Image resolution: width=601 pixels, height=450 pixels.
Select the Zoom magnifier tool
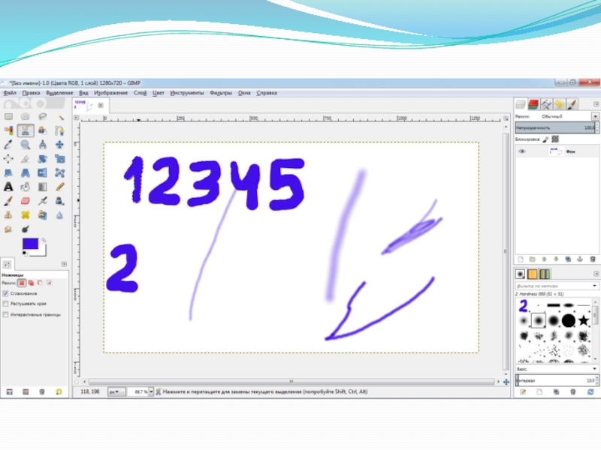[x=26, y=145]
